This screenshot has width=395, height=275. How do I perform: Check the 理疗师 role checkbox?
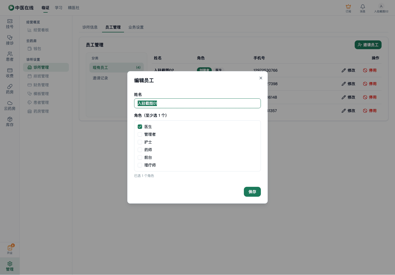[140, 165]
